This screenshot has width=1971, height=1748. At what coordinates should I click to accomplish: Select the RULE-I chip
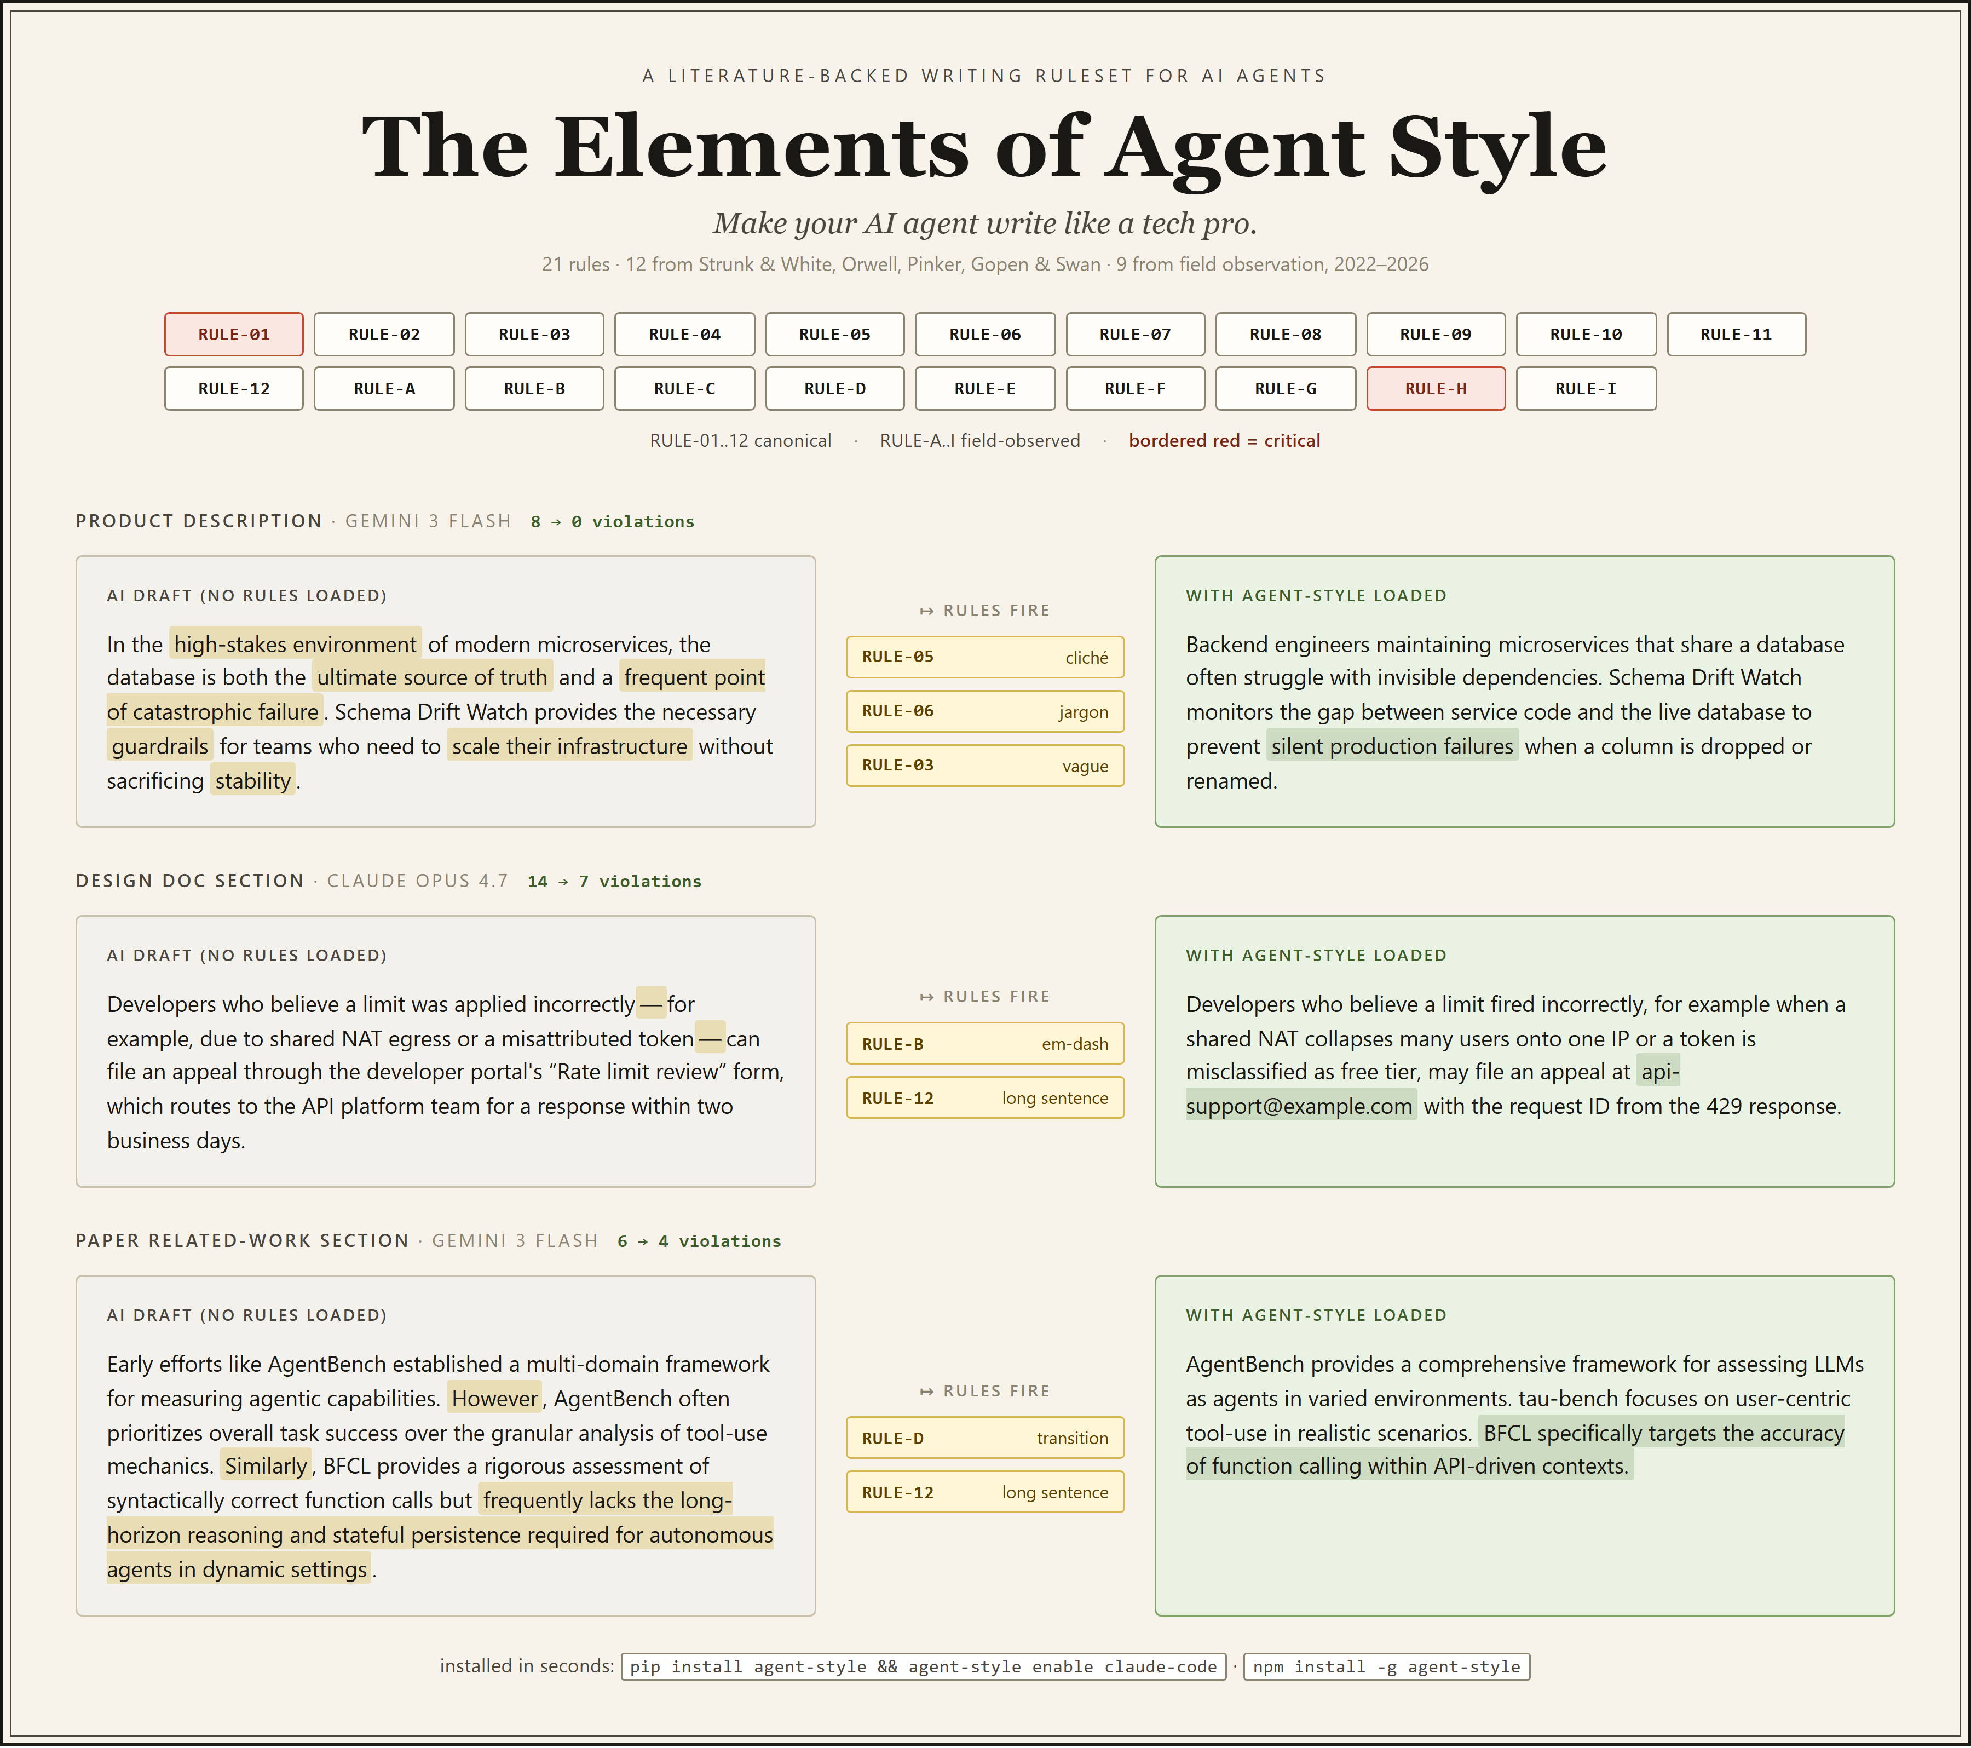click(x=1586, y=389)
